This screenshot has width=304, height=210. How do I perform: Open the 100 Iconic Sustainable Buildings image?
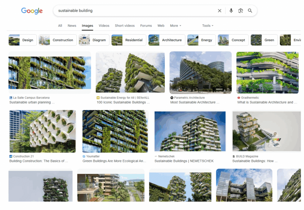tap(130, 72)
